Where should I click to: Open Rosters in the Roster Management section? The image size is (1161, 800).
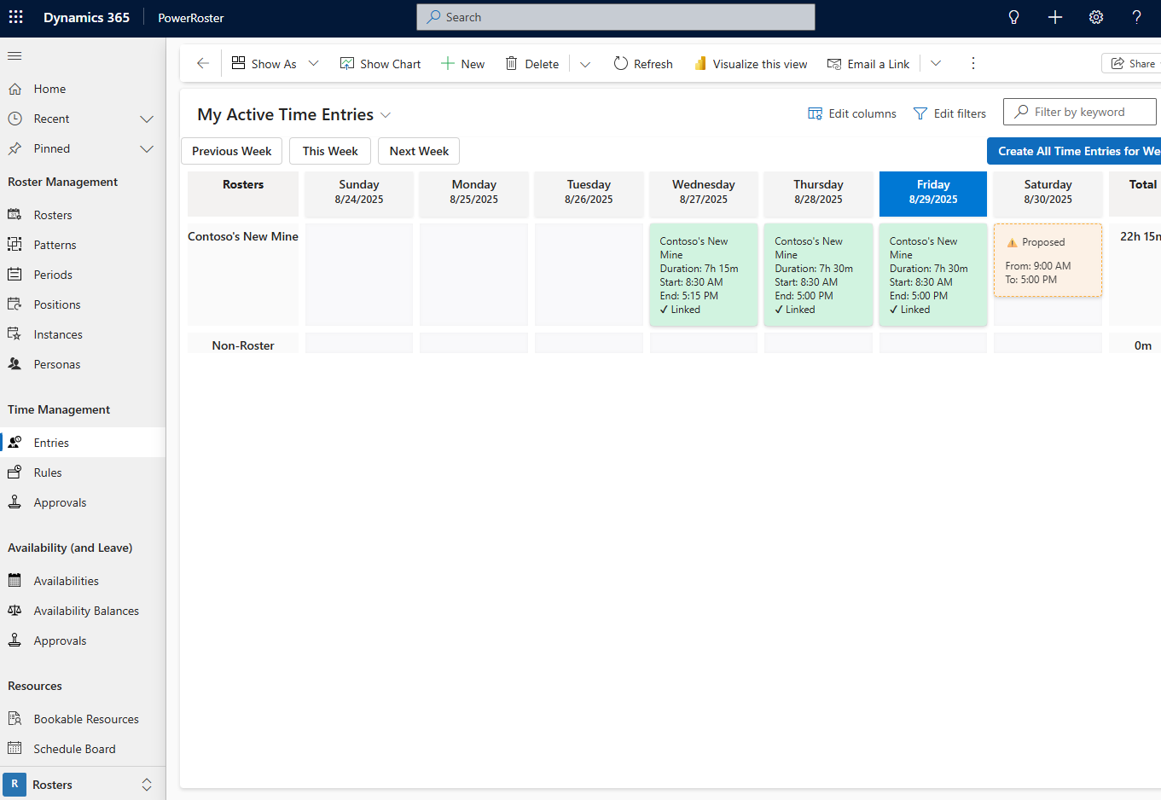tap(83, 215)
